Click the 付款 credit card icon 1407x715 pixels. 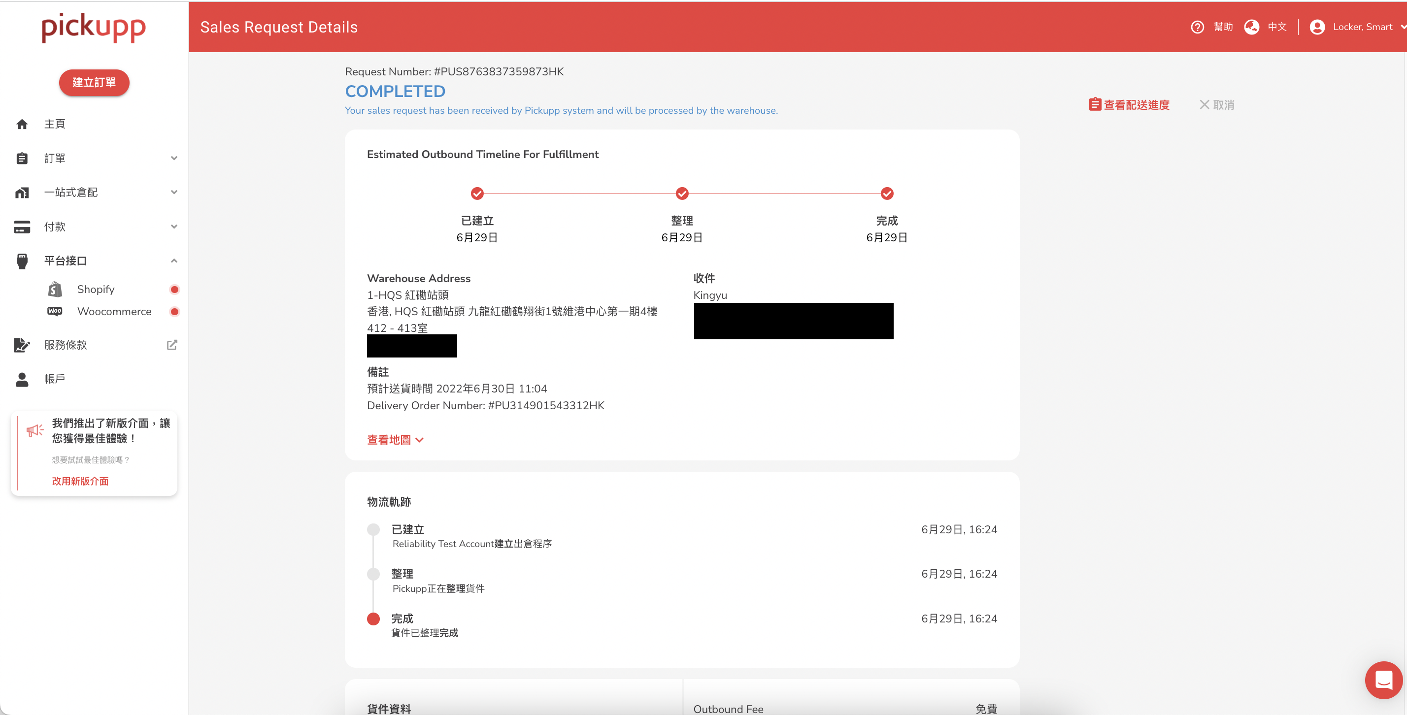22,227
